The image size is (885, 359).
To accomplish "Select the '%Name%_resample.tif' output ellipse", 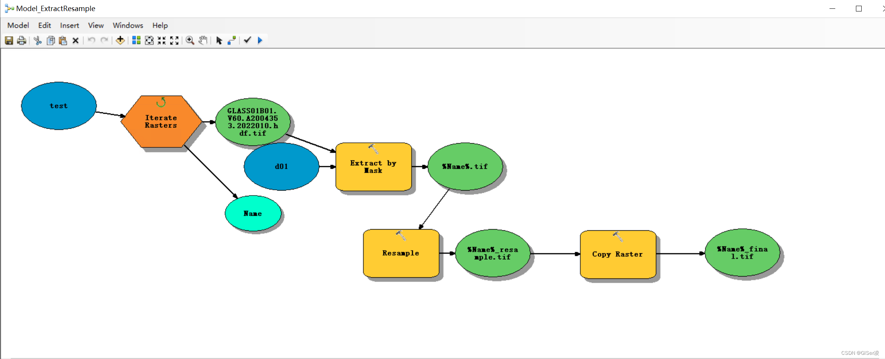I will (x=492, y=253).
